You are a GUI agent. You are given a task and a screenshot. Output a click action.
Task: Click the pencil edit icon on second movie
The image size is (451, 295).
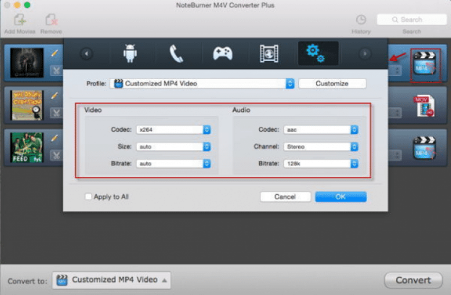54,96
